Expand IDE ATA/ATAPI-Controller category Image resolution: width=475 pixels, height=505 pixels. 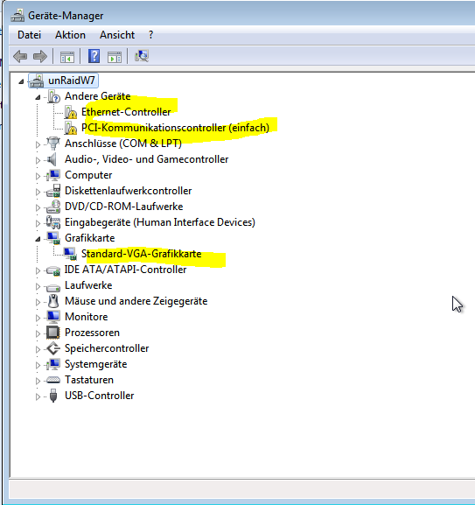(x=38, y=270)
